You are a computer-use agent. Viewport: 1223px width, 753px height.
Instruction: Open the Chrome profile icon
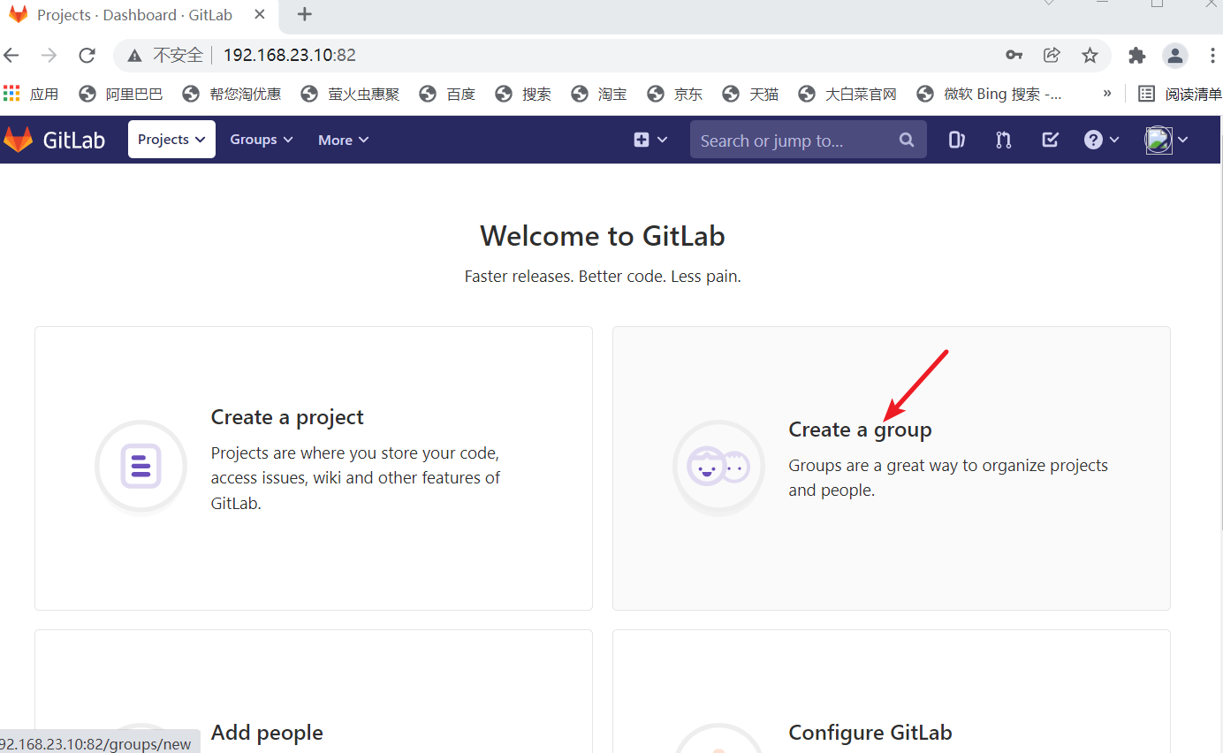click(x=1175, y=55)
